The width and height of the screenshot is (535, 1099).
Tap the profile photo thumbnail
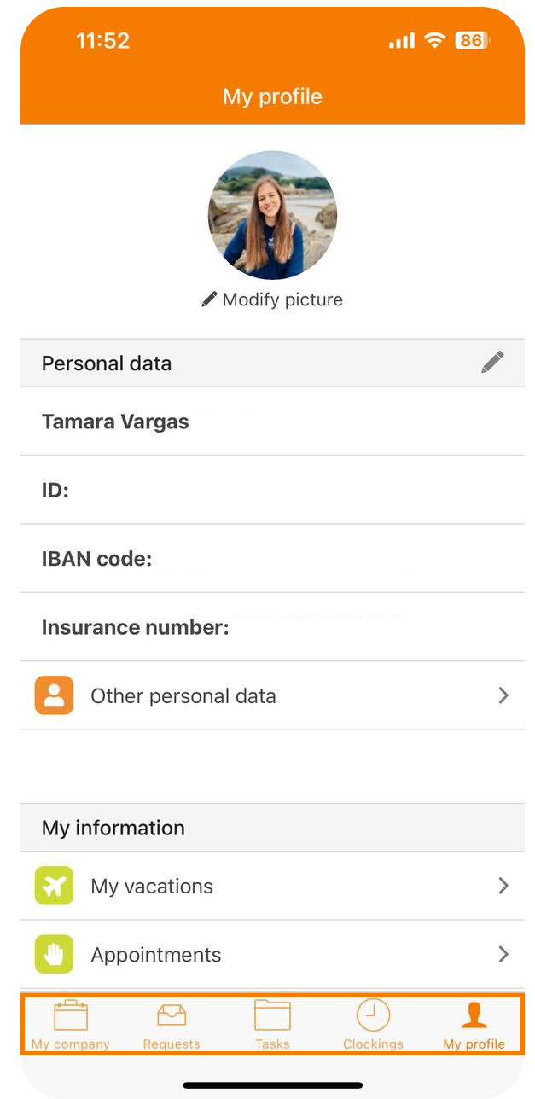(272, 215)
